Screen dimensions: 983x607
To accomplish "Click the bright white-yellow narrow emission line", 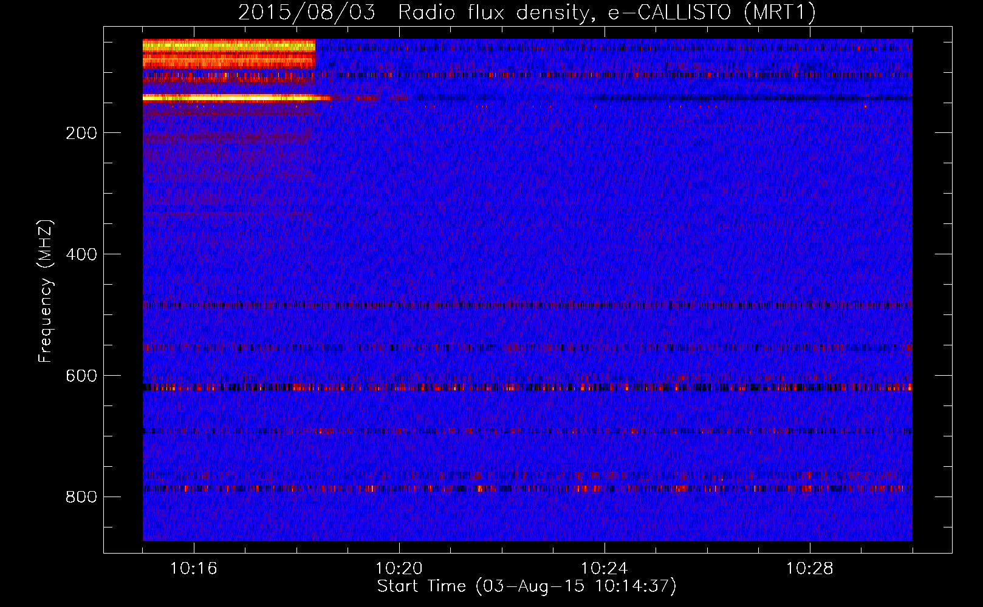I will point(237,98).
